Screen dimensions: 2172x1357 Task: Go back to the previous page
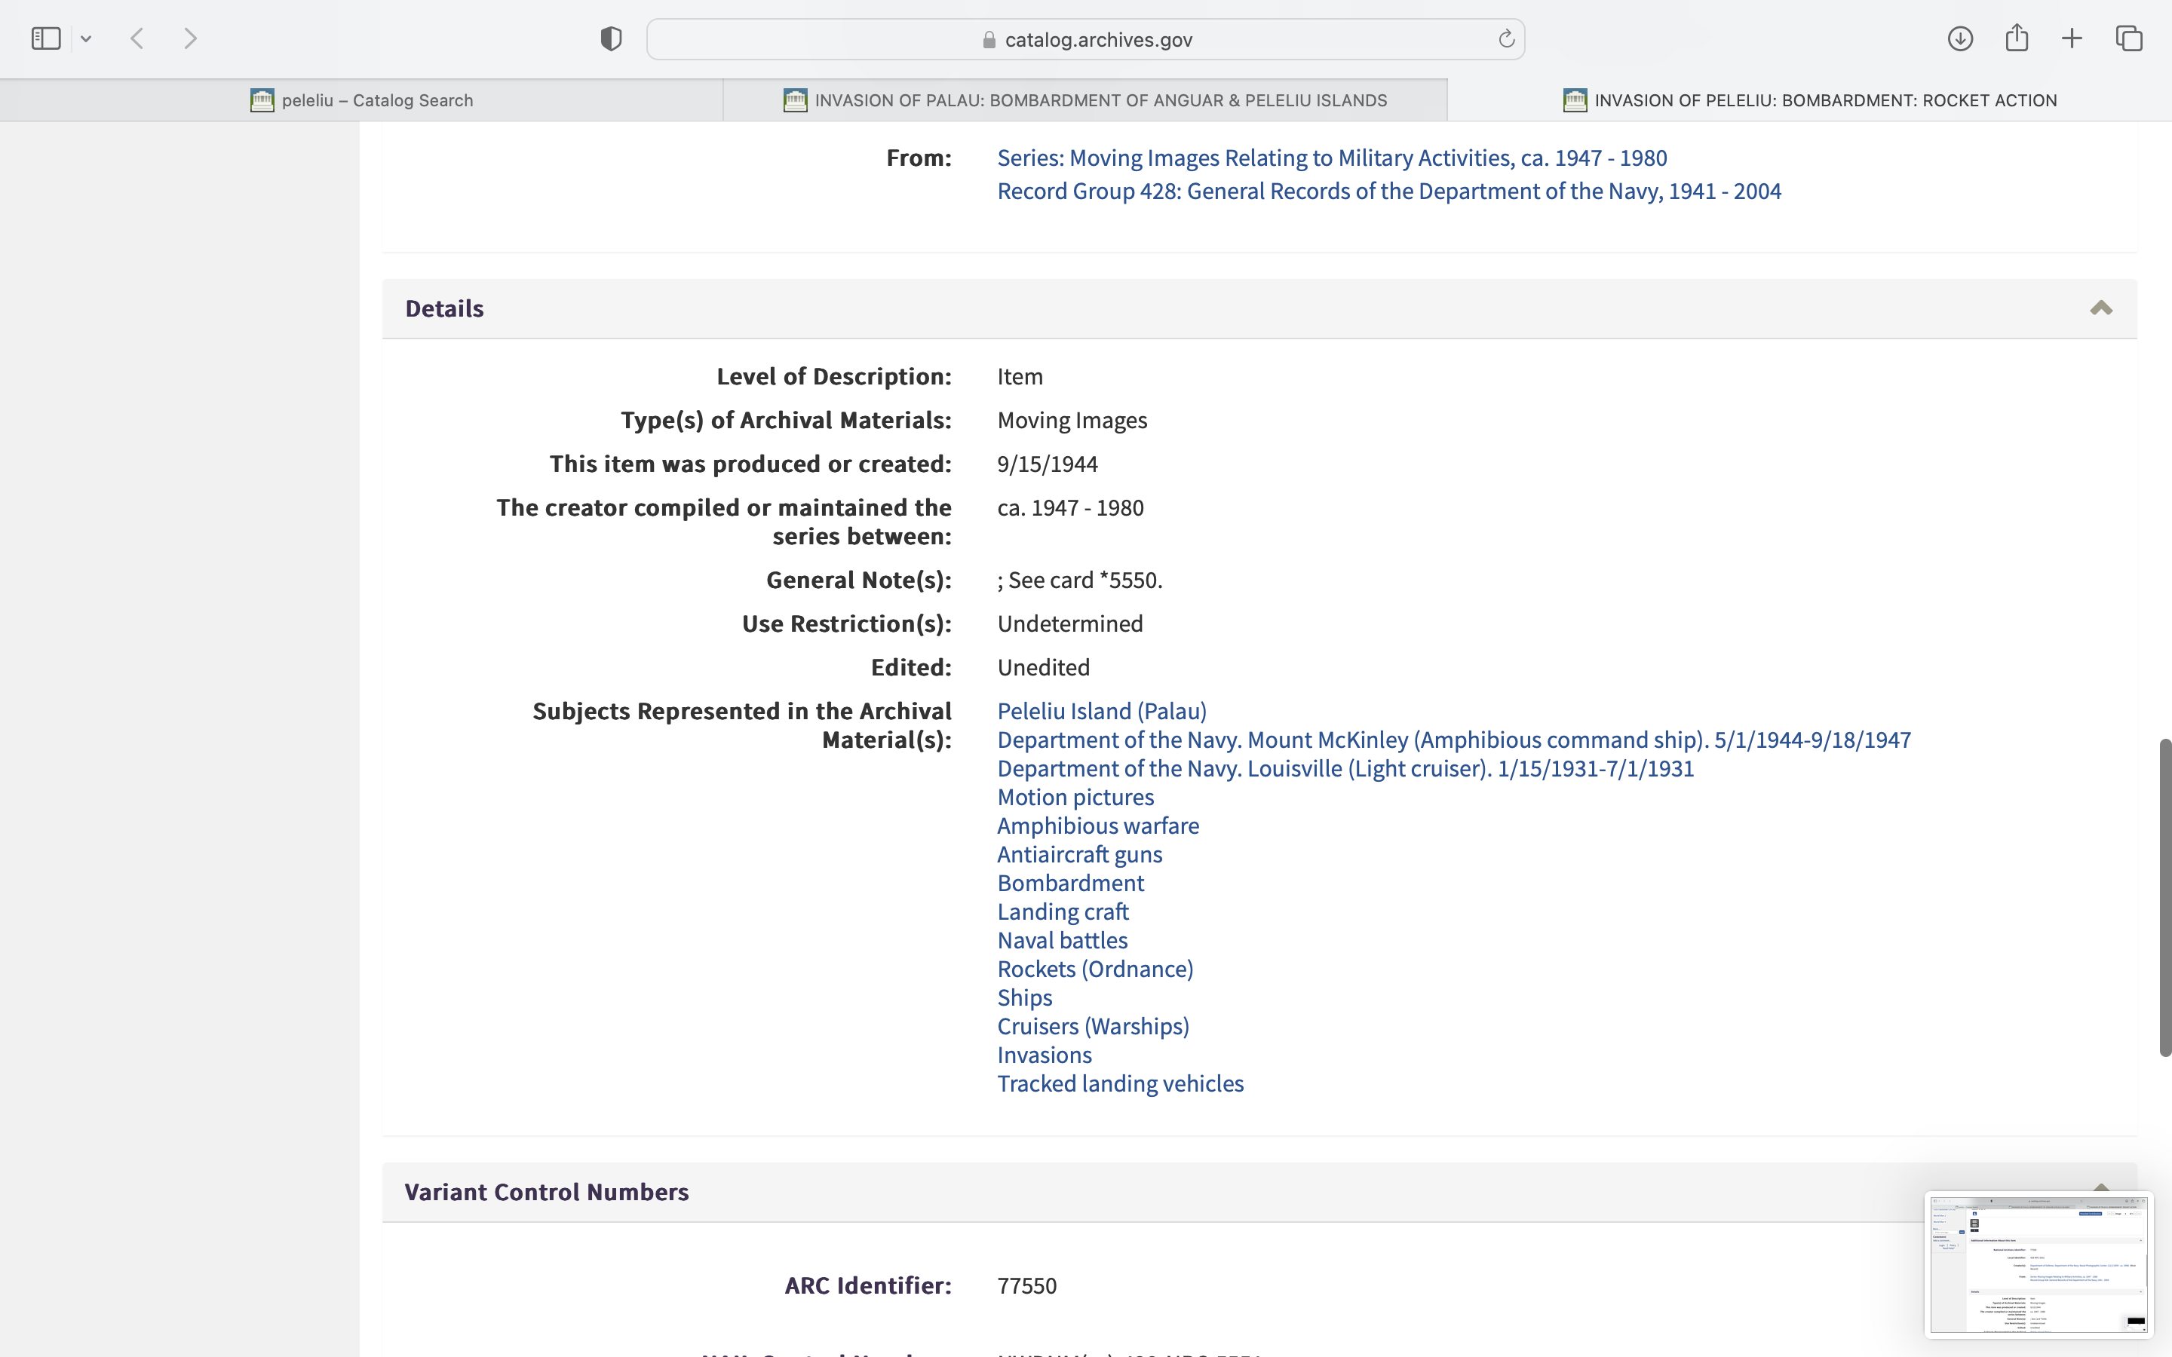[137, 38]
